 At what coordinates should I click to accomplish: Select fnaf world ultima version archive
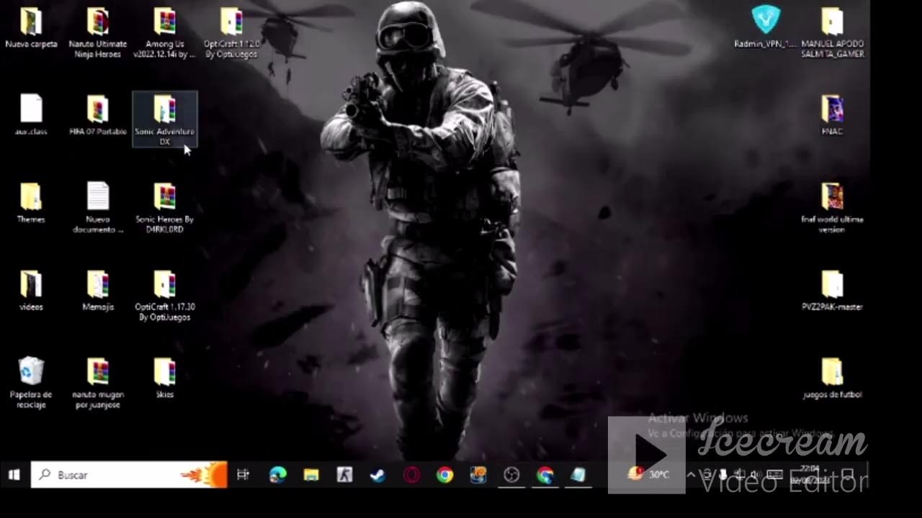(832, 207)
